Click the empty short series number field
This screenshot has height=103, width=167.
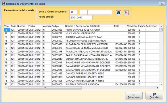click(83, 13)
